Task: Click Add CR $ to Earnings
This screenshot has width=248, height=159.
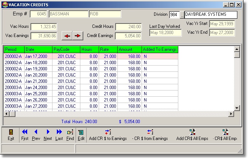Action: [x=107, y=134]
